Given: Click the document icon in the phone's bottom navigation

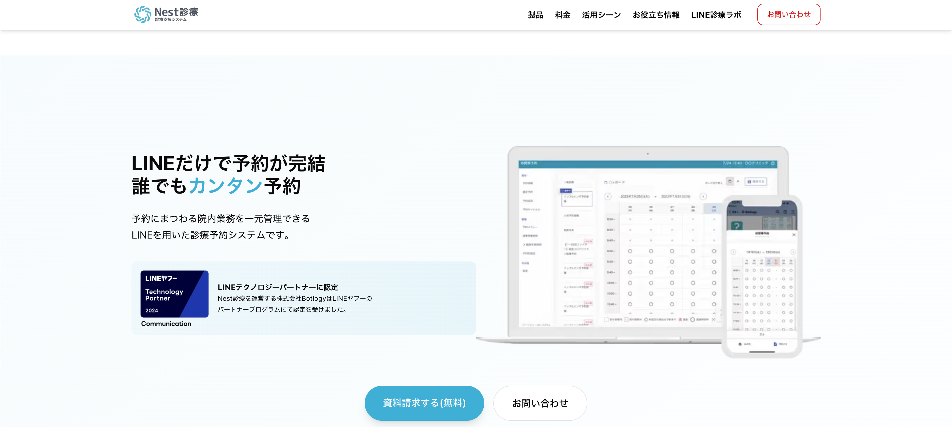Looking at the screenshot, I should pyautogui.click(x=775, y=344).
